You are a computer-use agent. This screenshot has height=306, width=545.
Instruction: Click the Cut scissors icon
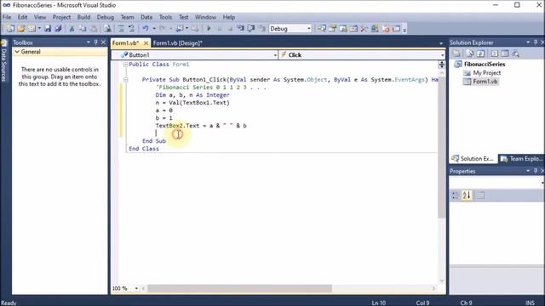point(72,29)
